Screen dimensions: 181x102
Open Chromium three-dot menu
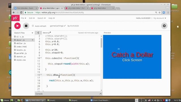(168, 12)
